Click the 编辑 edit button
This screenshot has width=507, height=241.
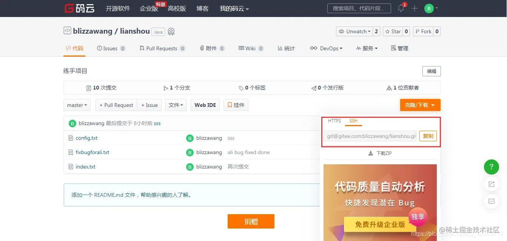(x=431, y=71)
